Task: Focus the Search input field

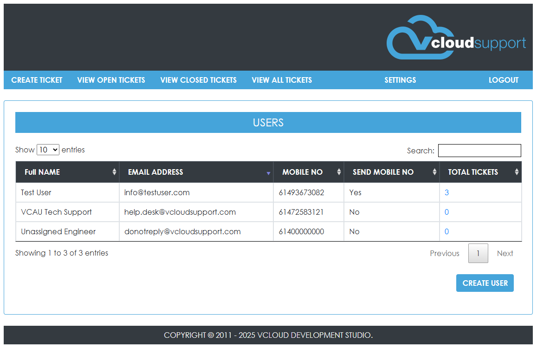Action: click(x=479, y=151)
